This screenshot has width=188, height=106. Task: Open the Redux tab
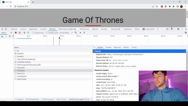coord(137,29)
